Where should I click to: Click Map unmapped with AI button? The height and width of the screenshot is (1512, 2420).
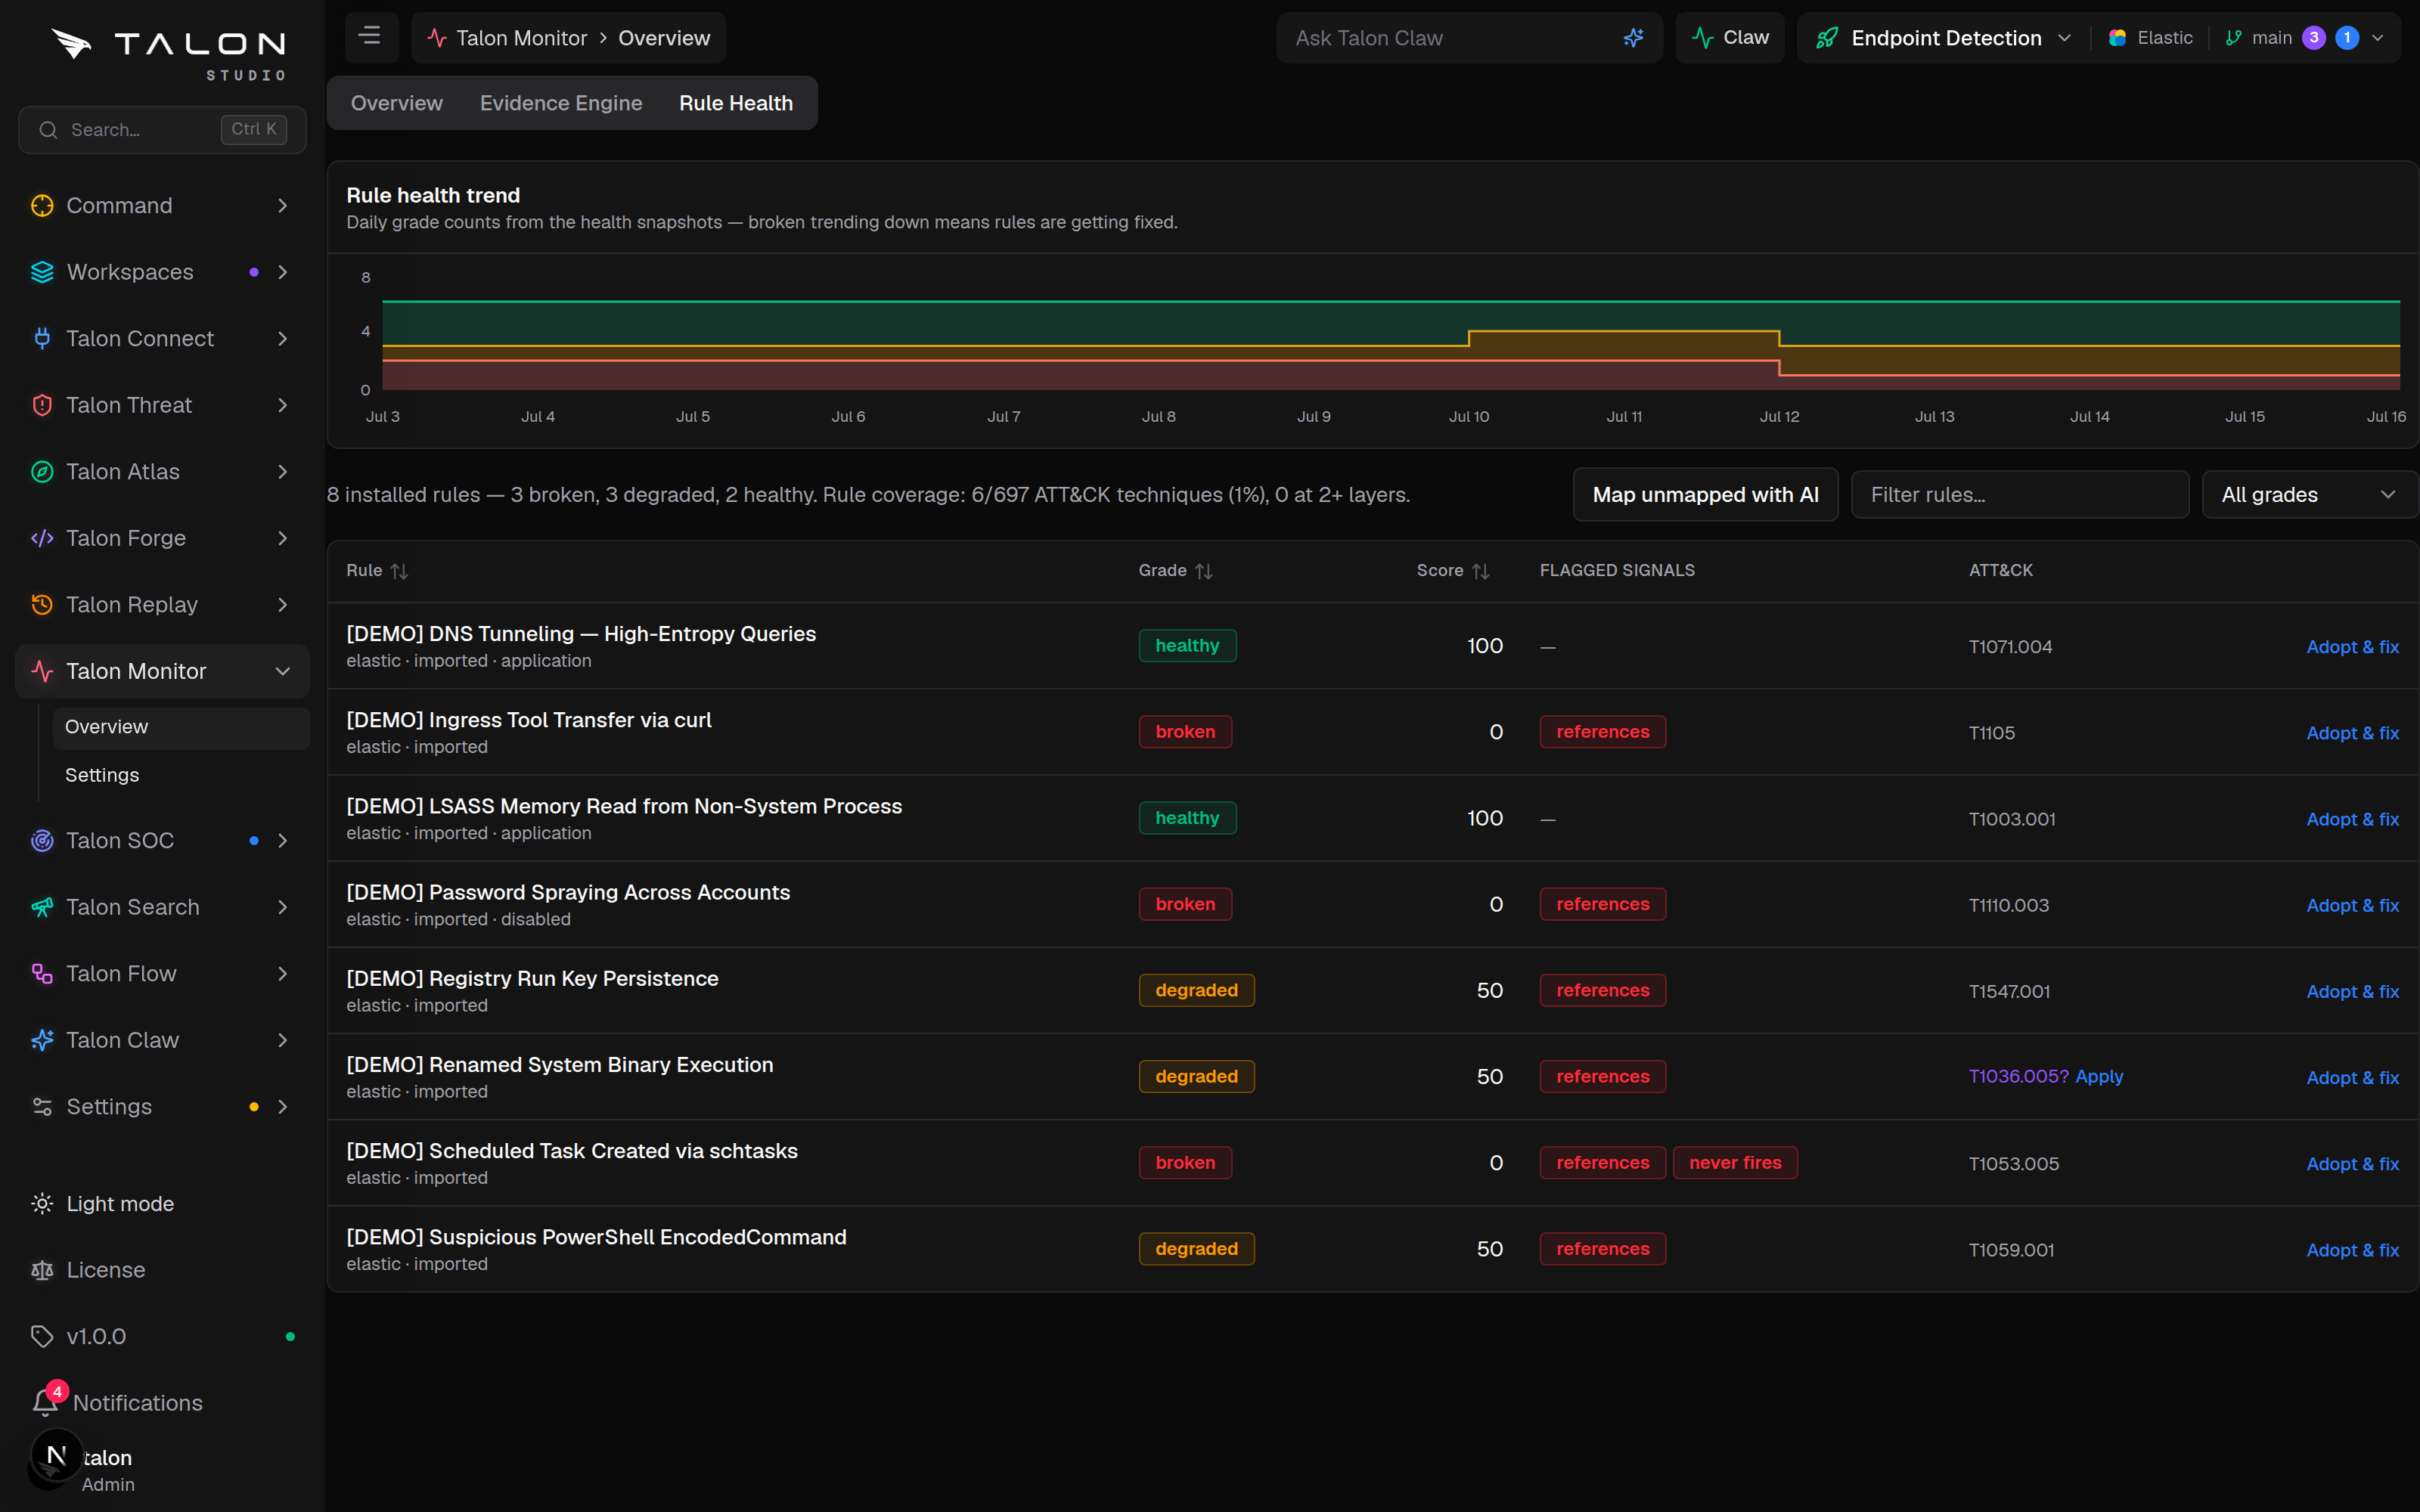coord(1705,495)
